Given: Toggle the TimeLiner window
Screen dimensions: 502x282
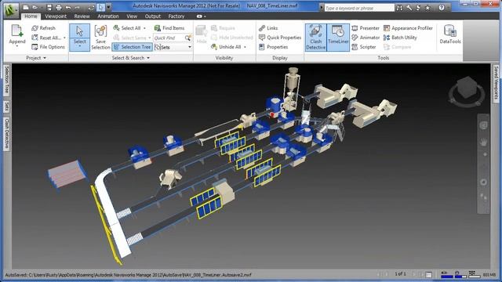Looking at the screenshot, I should click(338, 38).
